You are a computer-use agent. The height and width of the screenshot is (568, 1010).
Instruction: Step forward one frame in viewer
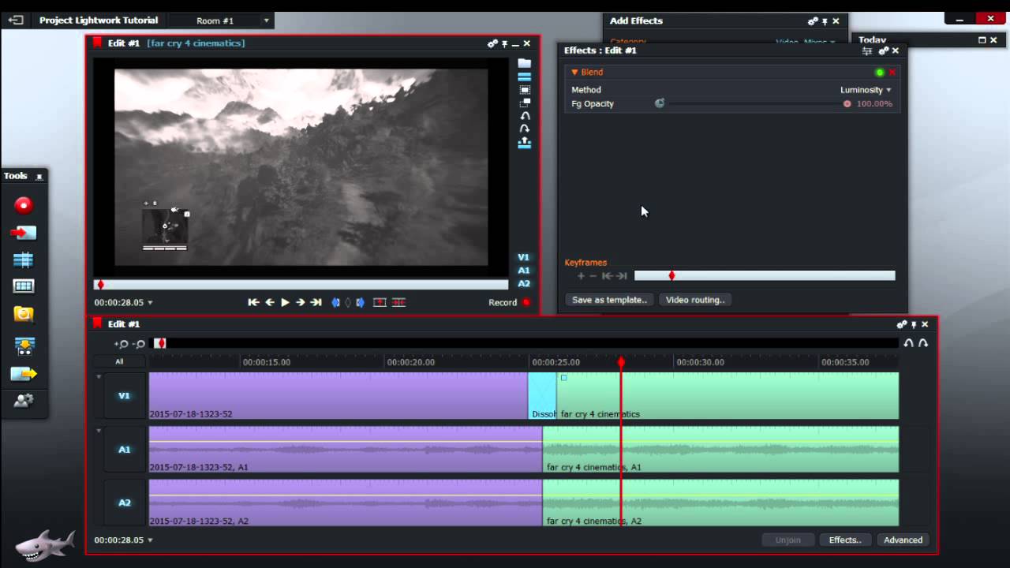[300, 302]
